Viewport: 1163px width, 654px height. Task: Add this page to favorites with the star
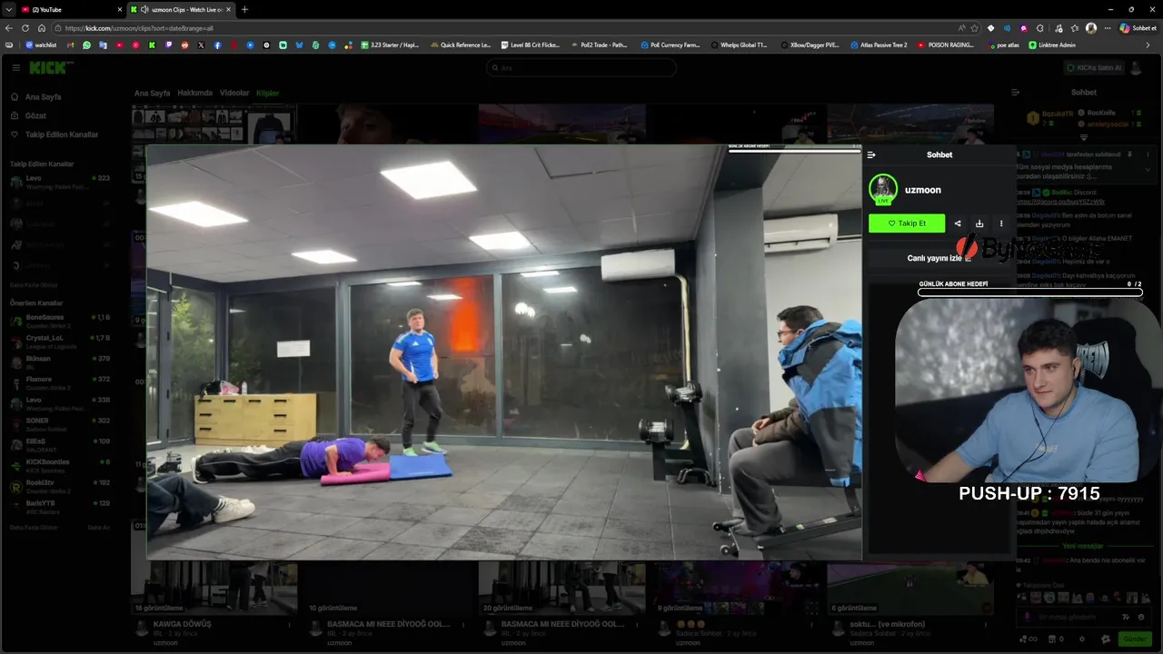(x=975, y=28)
